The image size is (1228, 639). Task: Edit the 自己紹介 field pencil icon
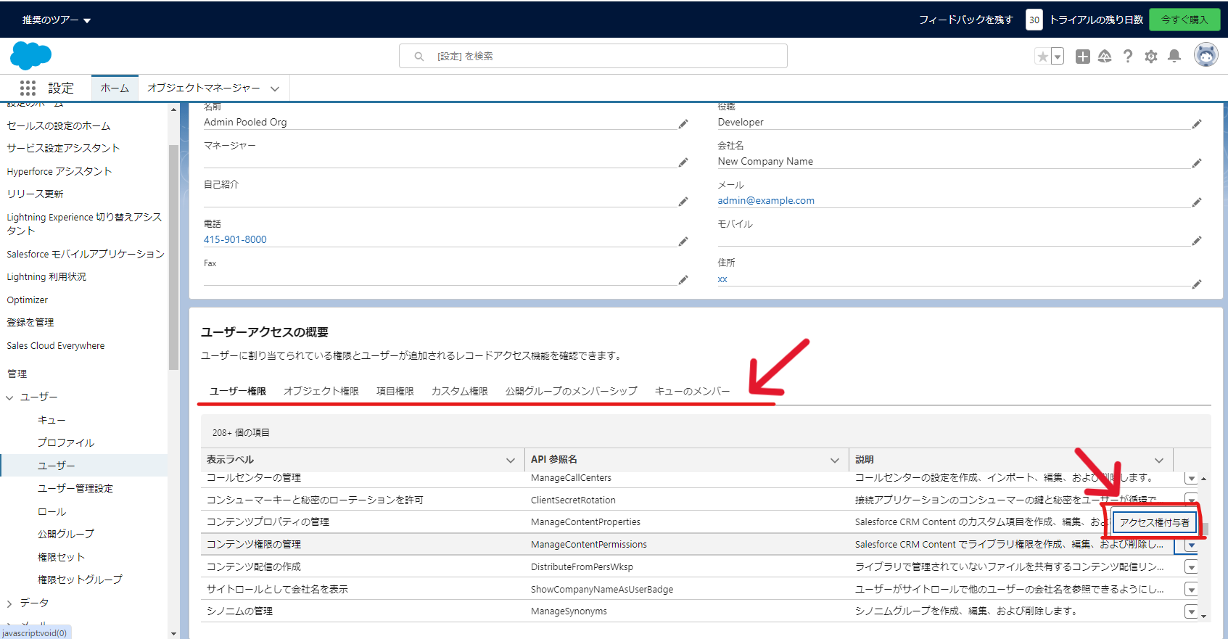[x=683, y=202]
